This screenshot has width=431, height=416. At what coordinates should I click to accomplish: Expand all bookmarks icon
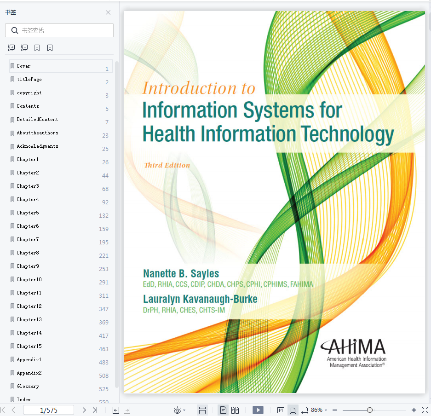(x=11, y=48)
